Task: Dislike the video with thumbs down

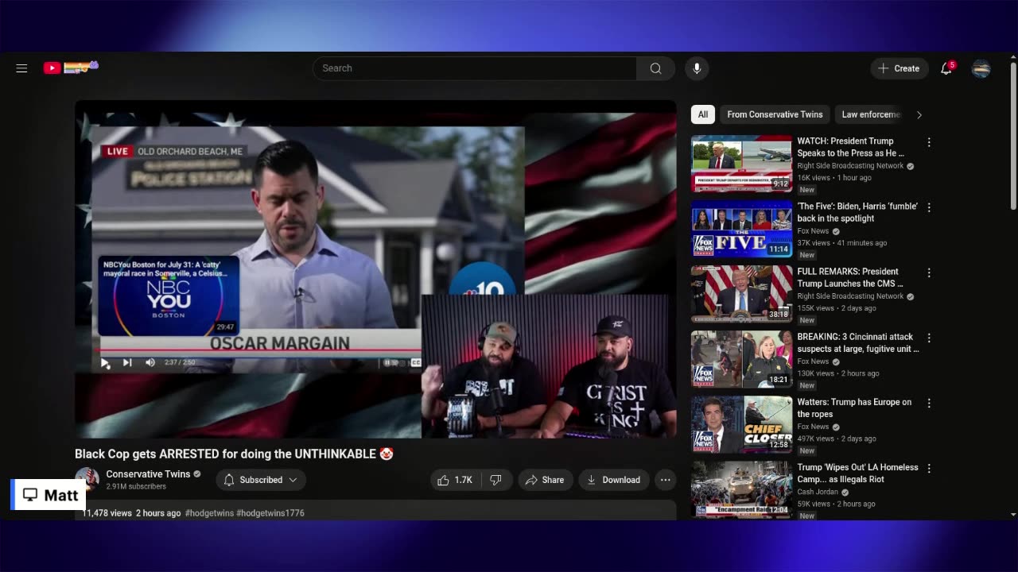Action: [x=495, y=480]
